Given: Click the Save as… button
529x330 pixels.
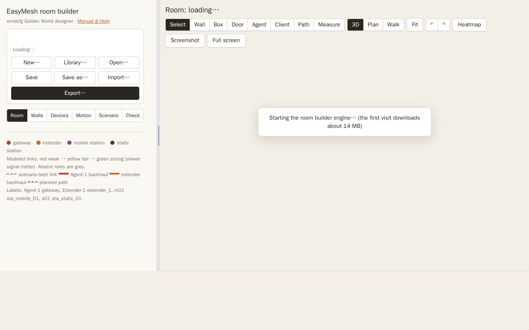Looking at the screenshot, I should point(75,78).
